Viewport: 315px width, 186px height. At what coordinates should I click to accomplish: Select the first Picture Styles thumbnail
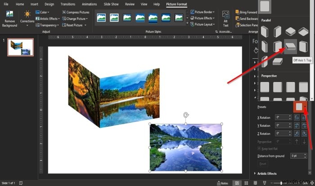coord(101,17)
